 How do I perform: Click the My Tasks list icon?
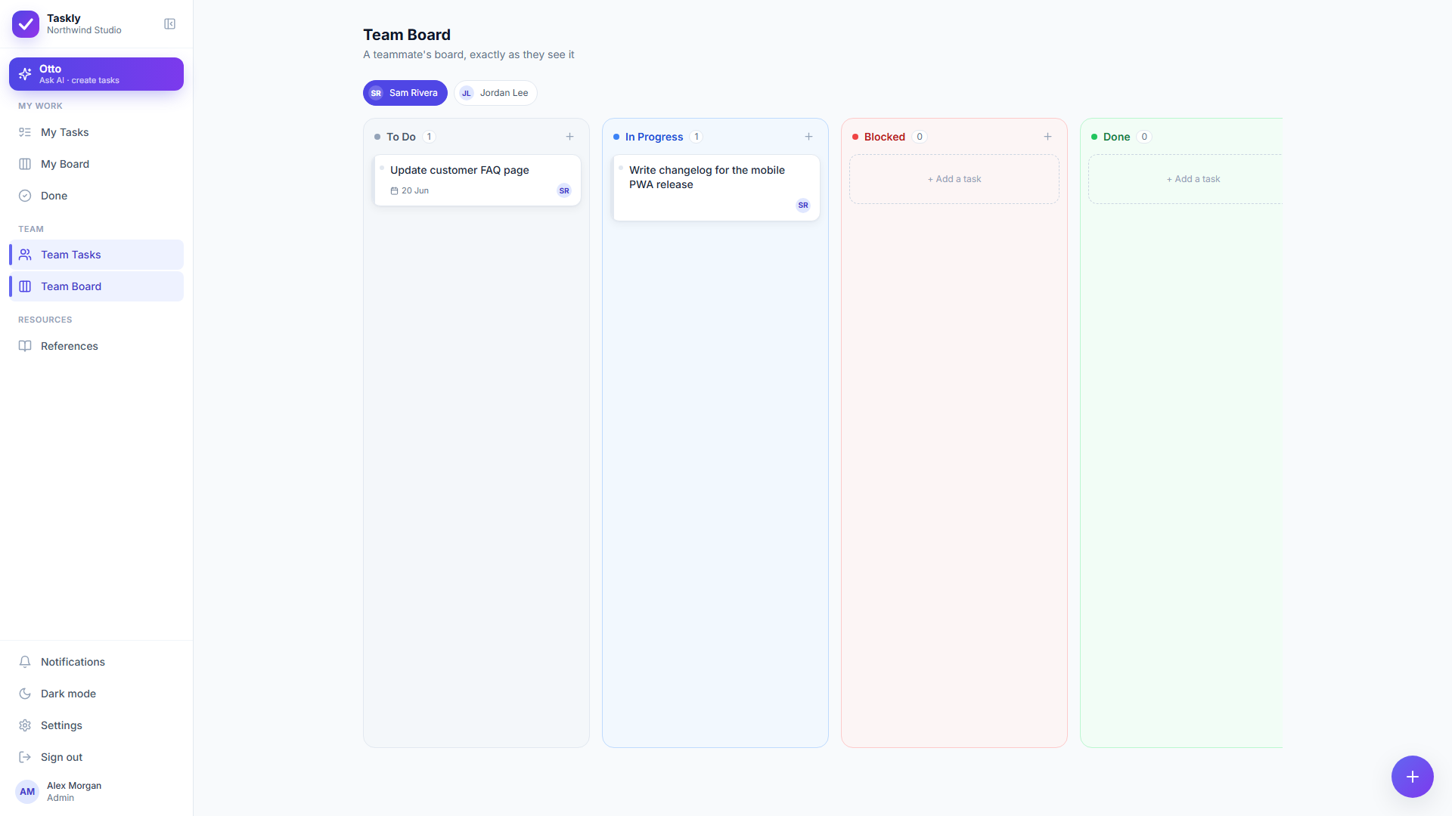25,132
